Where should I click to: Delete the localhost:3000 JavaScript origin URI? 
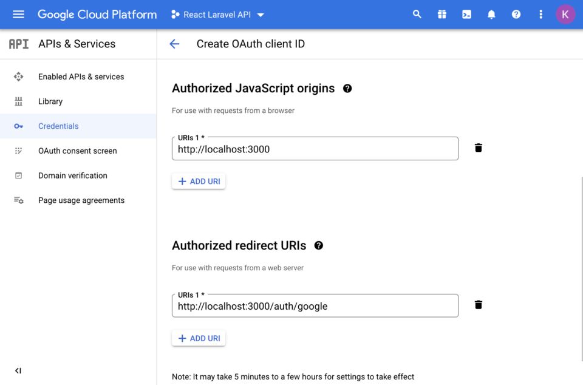pyautogui.click(x=478, y=148)
